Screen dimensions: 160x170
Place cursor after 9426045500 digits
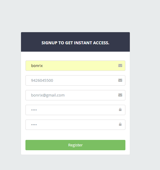point(53,81)
